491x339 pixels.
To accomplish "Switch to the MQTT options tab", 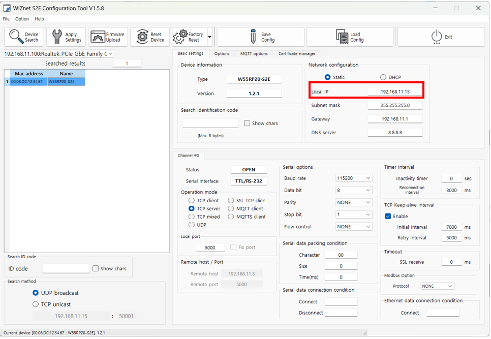I will point(254,53).
